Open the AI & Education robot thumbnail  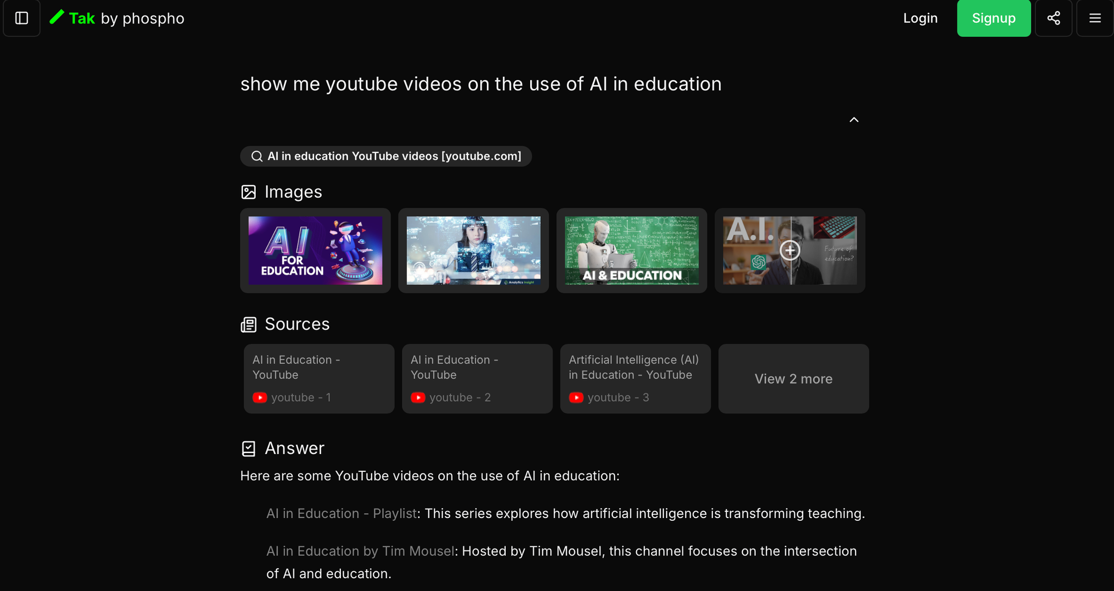click(x=632, y=250)
